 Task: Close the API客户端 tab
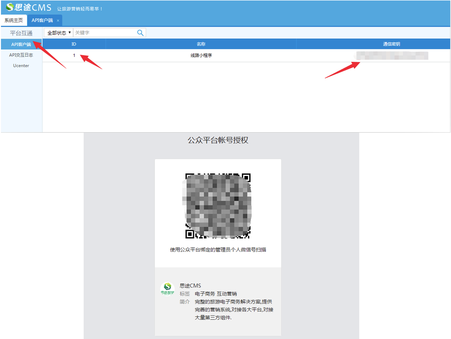[58, 20]
